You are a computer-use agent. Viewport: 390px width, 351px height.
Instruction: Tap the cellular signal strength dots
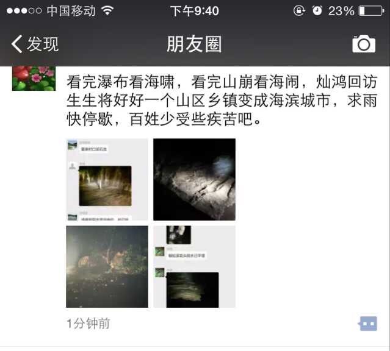pos(24,11)
